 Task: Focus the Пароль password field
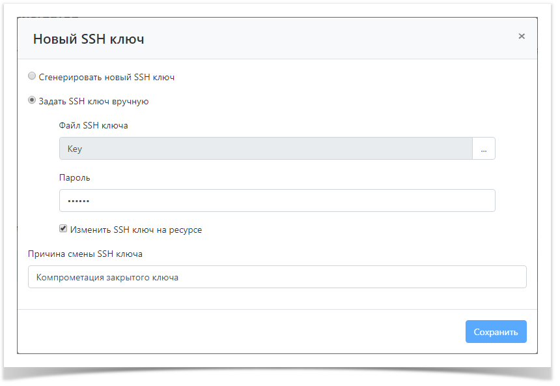pyautogui.click(x=277, y=201)
